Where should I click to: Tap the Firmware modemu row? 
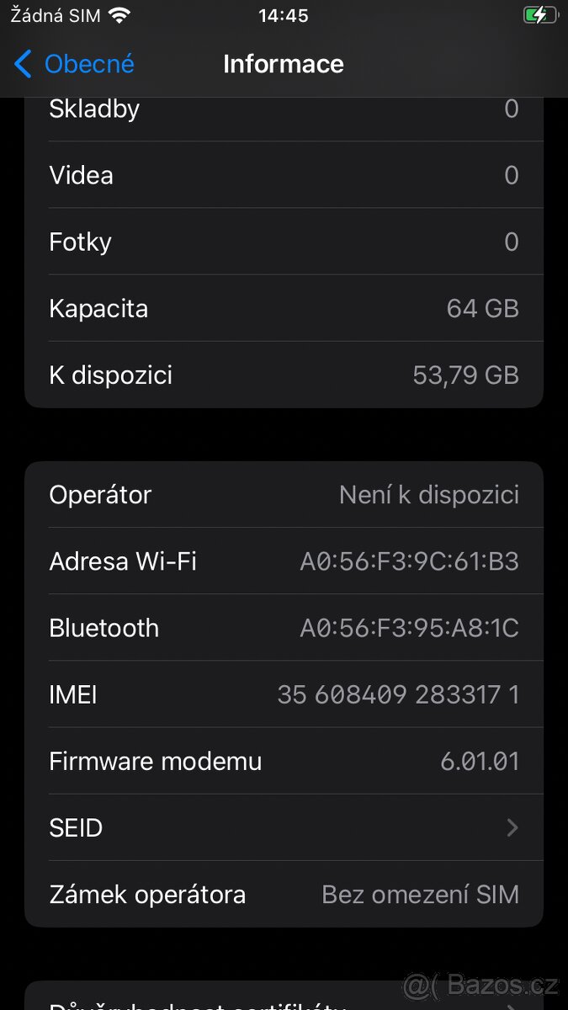point(284,761)
